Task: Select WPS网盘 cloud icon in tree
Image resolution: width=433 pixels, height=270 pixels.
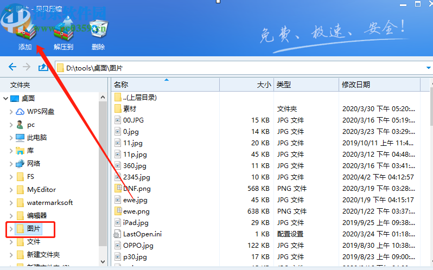Action: pyautogui.click(x=20, y=112)
